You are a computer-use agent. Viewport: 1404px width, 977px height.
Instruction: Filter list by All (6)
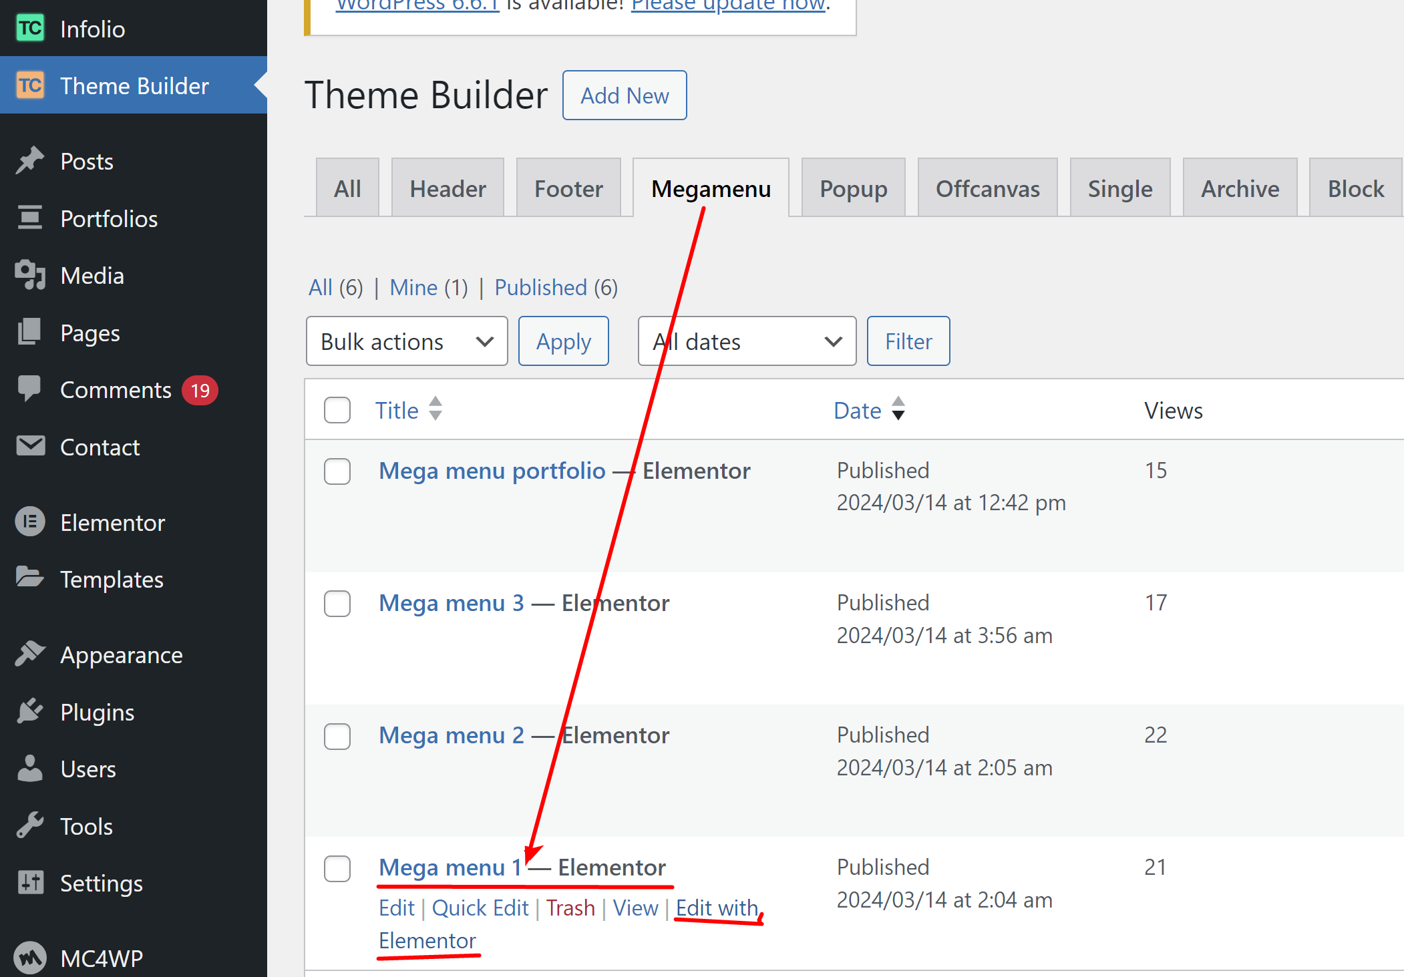tap(335, 287)
